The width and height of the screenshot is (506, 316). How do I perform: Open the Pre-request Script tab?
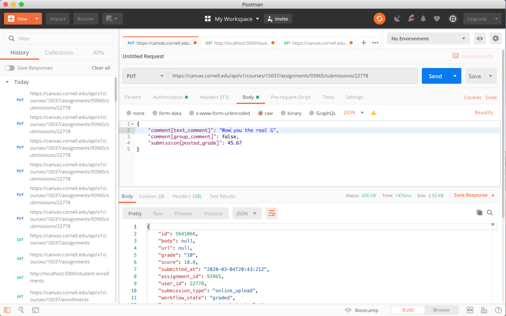[x=290, y=97]
